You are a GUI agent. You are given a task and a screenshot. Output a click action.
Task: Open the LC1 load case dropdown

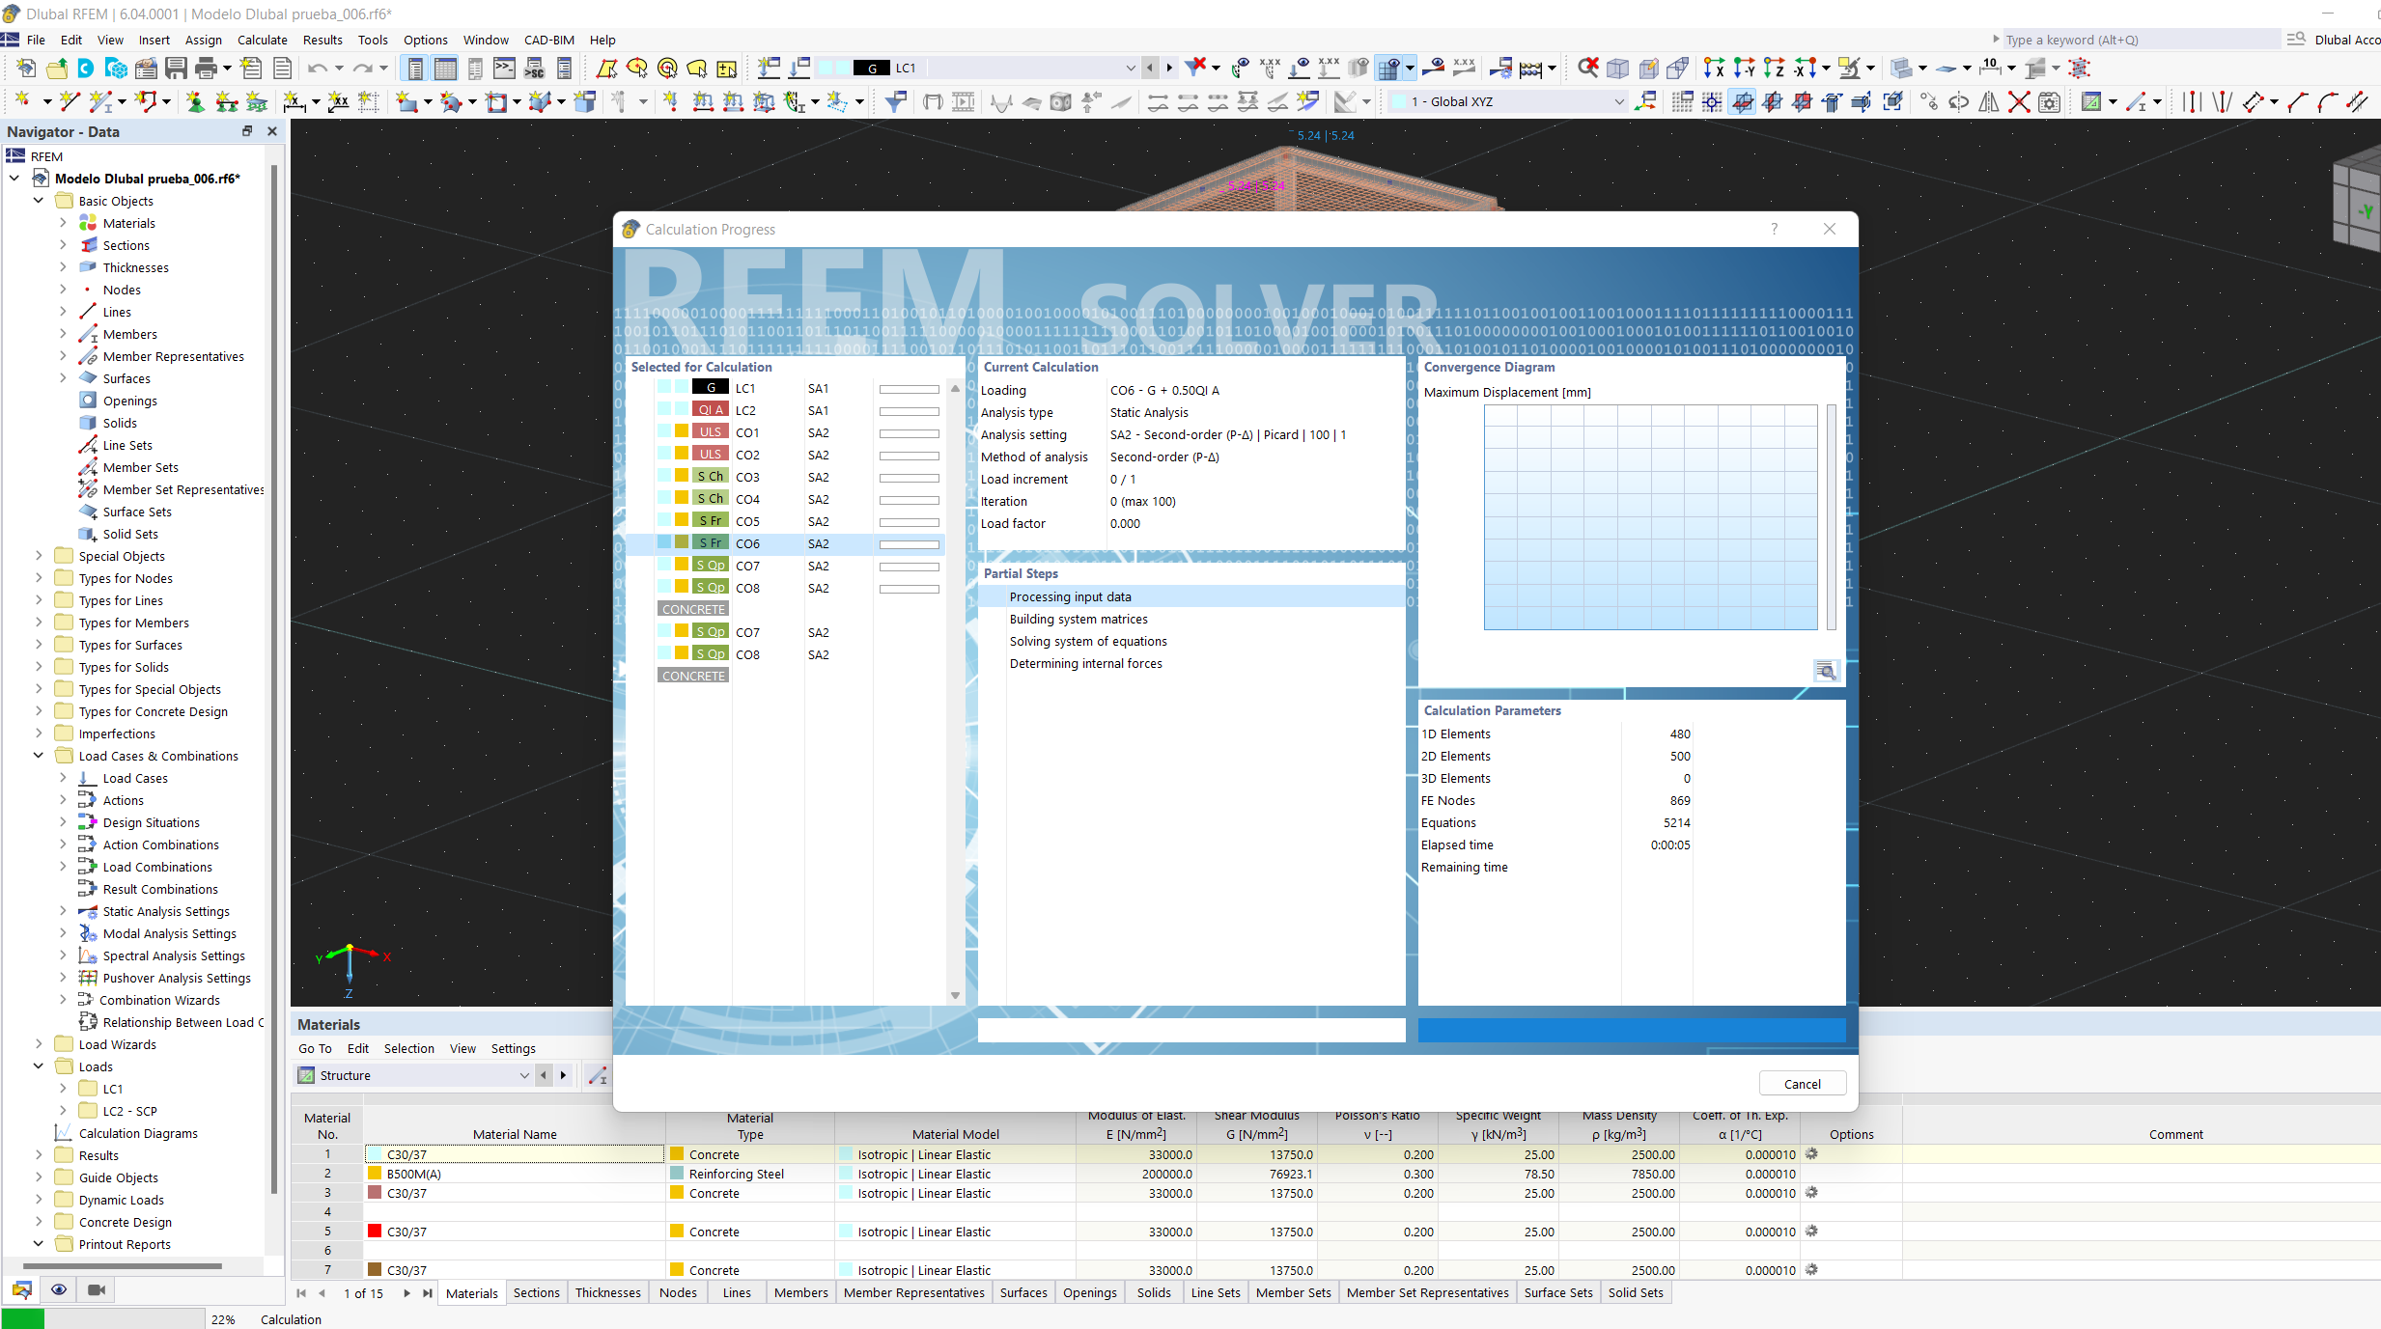1131,68
